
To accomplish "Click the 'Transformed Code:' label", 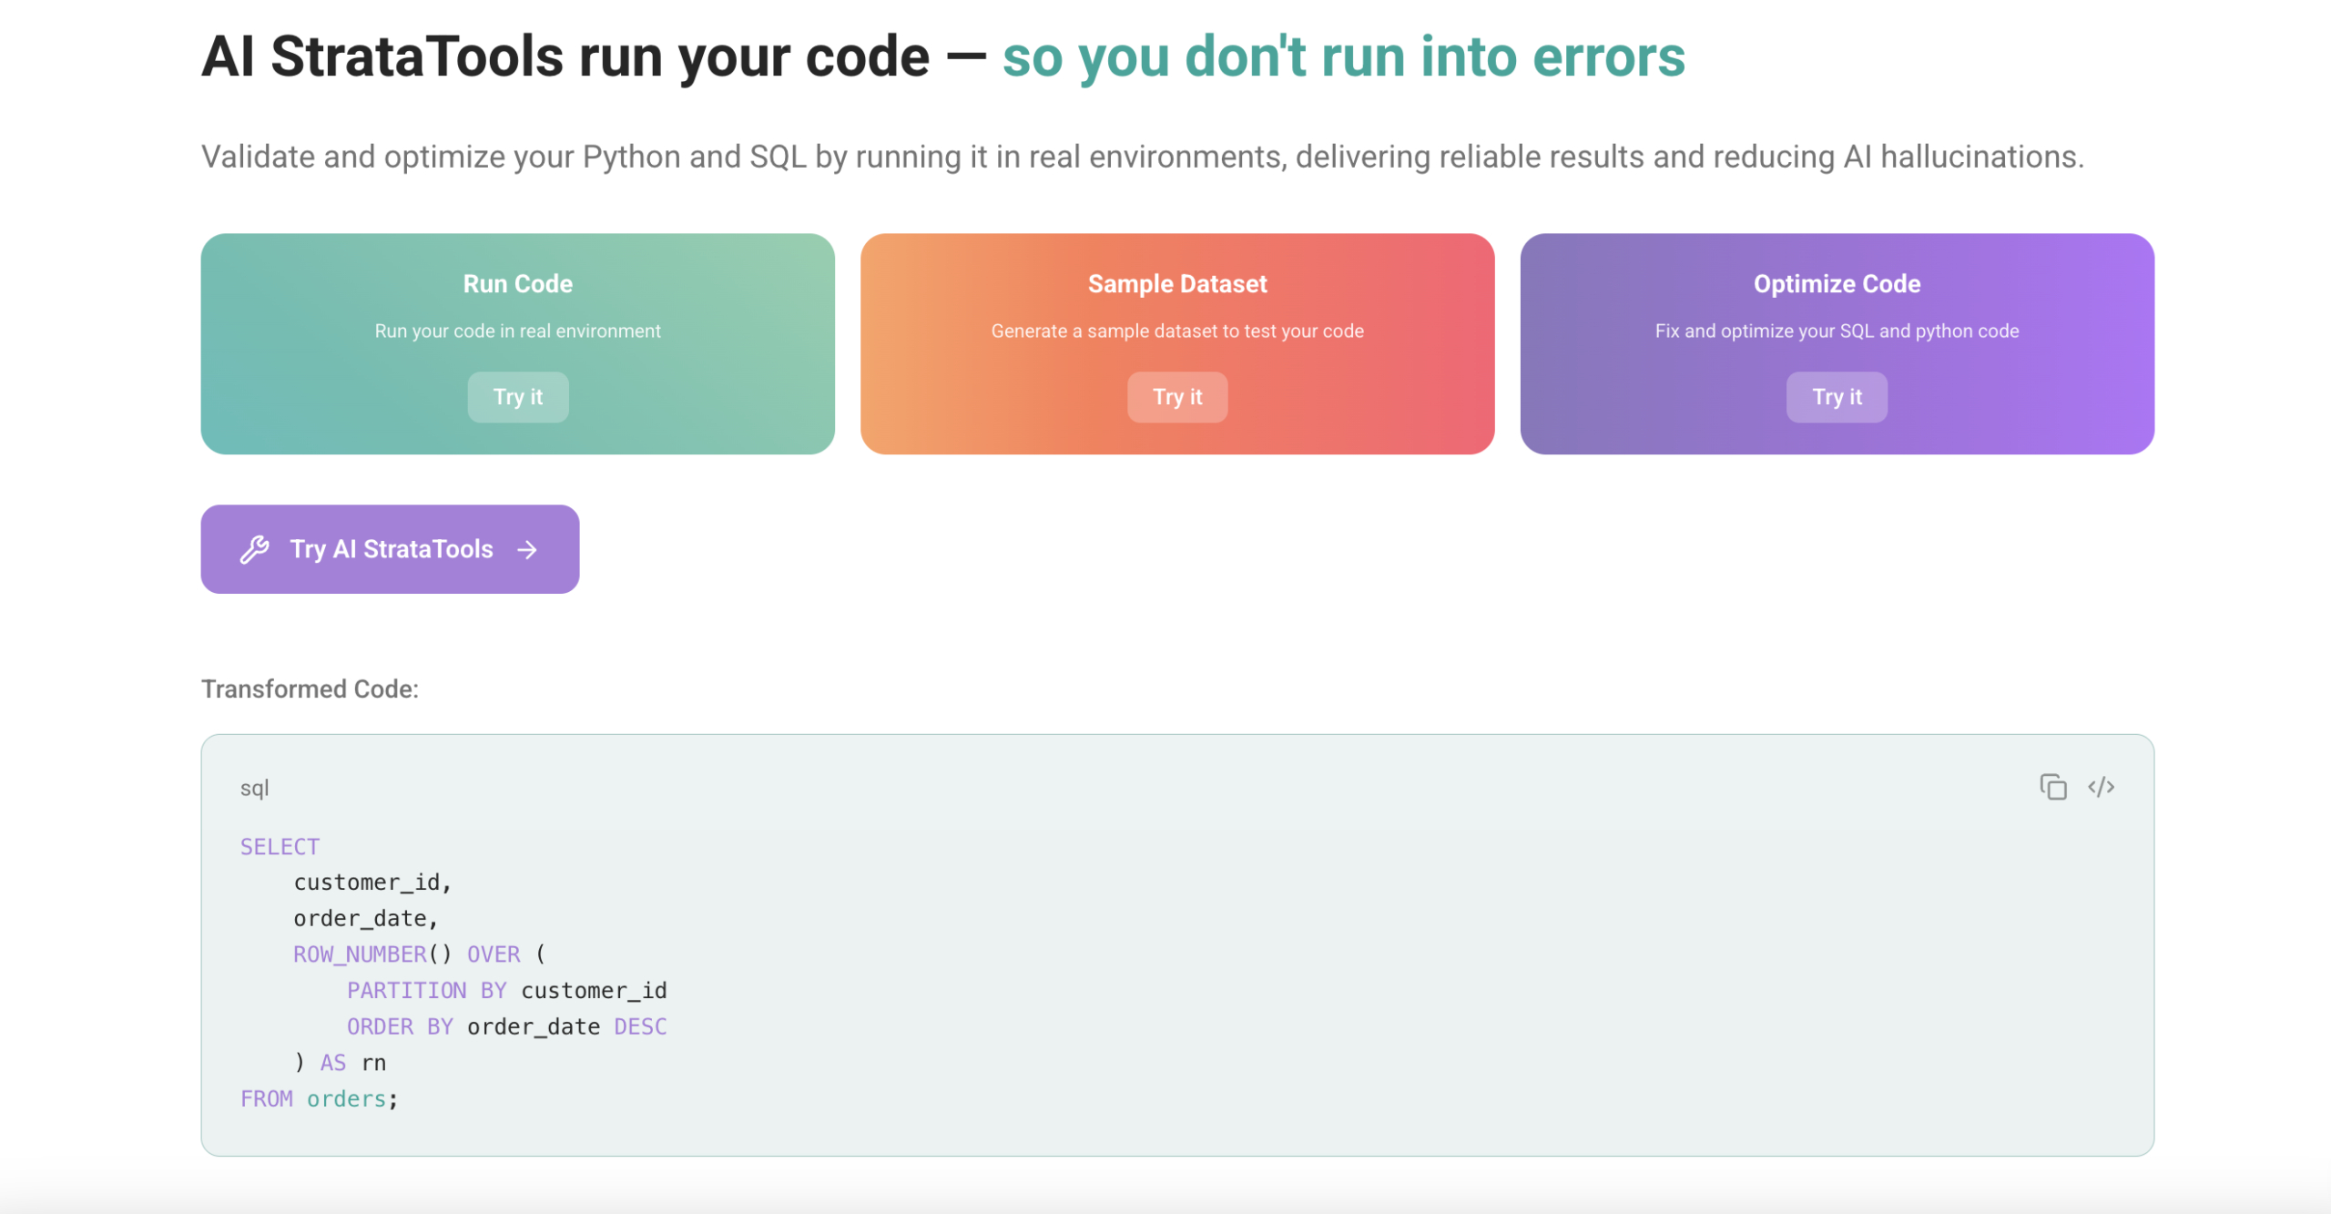I will tap(310, 689).
